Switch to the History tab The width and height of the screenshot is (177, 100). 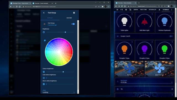point(69,18)
